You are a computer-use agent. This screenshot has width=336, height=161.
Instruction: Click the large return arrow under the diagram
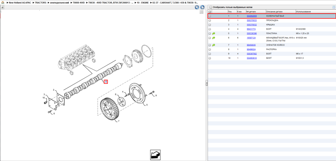point(155,155)
